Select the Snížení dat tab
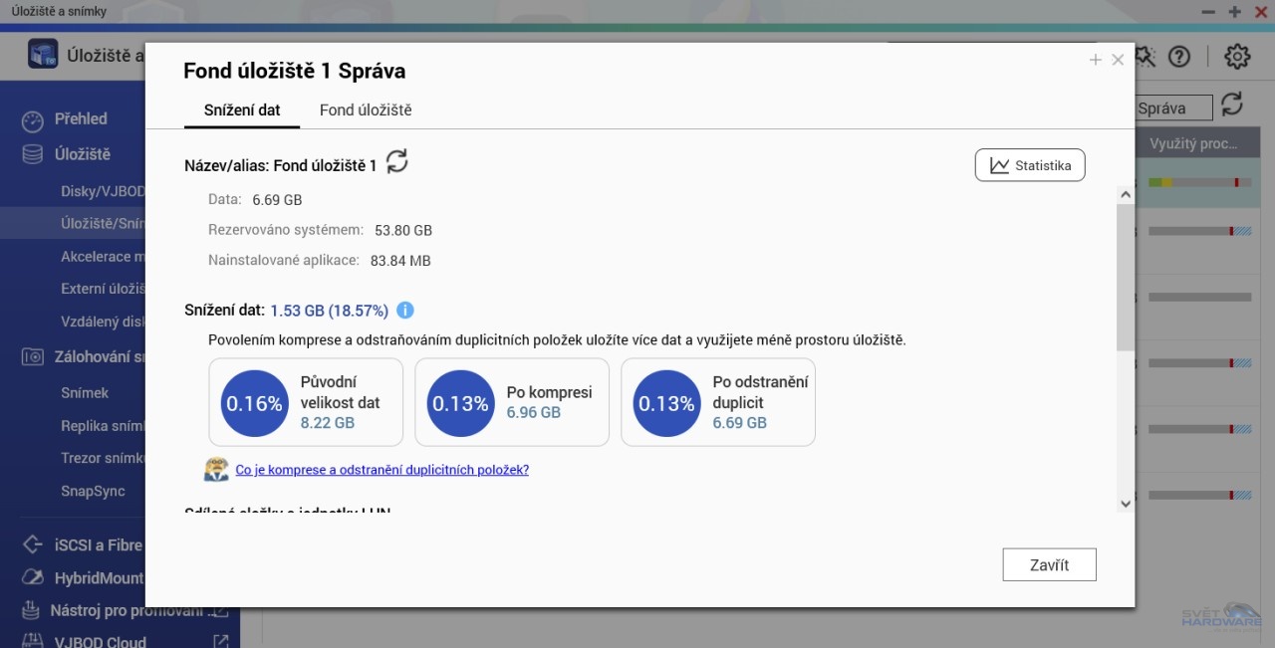This screenshot has height=648, width=1275. pyautogui.click(x=242, y=110)
